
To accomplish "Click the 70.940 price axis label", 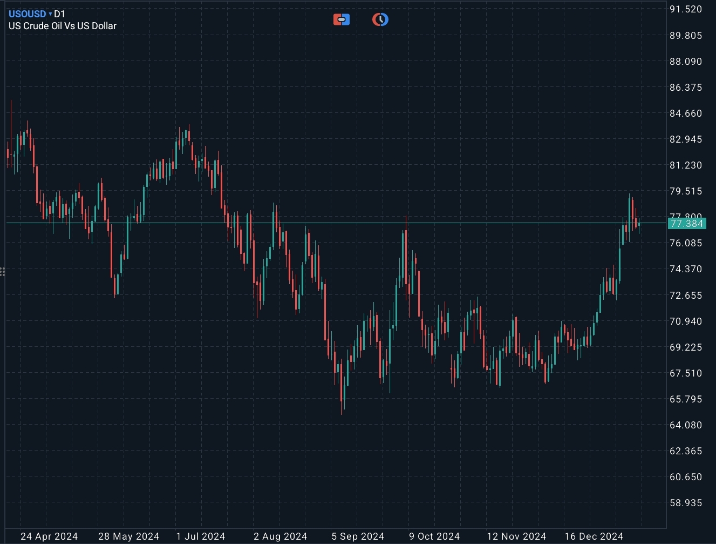I will [x=686, y=321].
